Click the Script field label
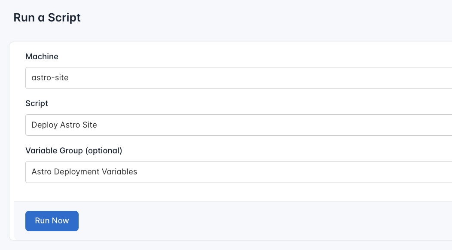Viewport: 452px width, 250px height. click(x=37, y=103)
